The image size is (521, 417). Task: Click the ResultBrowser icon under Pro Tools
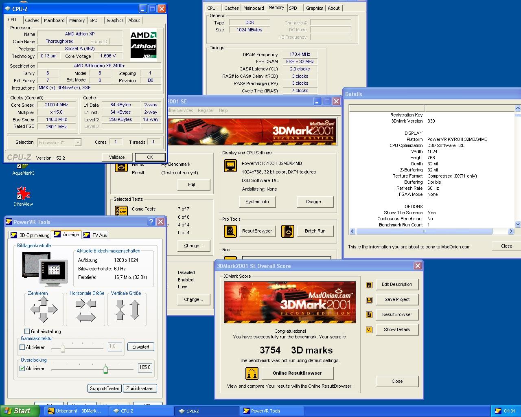point(230,231)
